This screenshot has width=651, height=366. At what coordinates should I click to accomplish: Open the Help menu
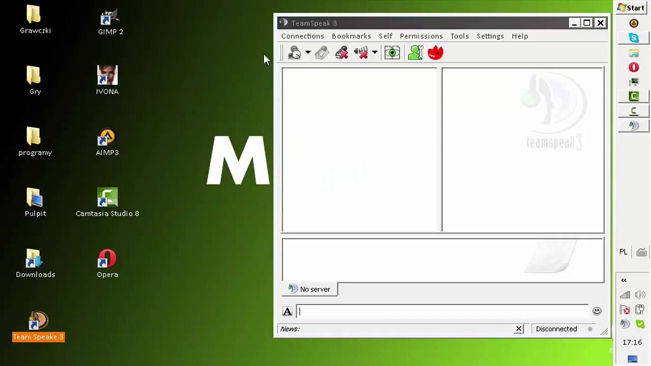click(520, 36)
